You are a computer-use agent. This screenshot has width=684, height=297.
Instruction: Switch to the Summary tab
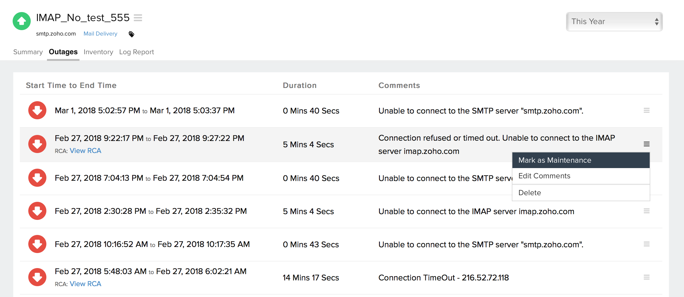tap(28, 52)
